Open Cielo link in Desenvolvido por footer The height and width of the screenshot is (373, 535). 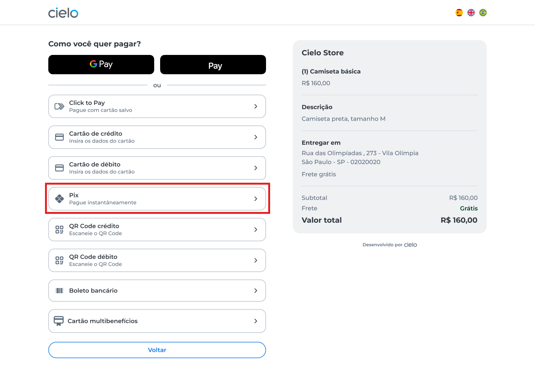tap(411, 245)
